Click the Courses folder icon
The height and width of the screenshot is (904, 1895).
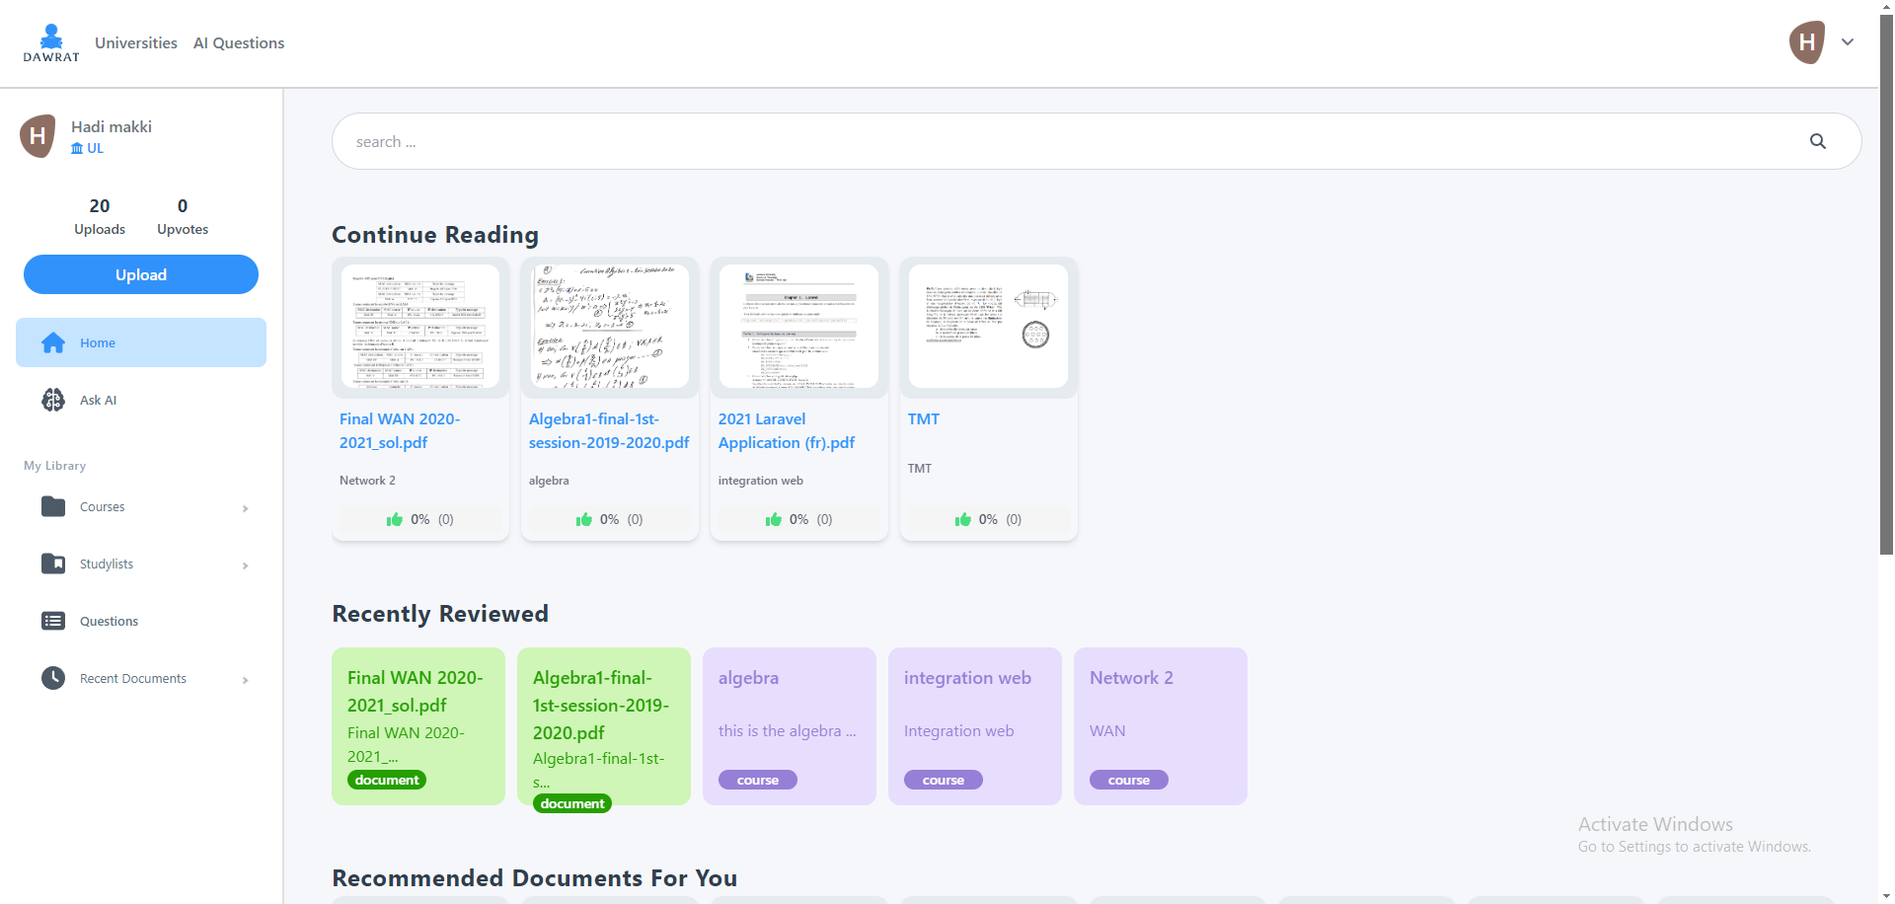tap(53, 506)
